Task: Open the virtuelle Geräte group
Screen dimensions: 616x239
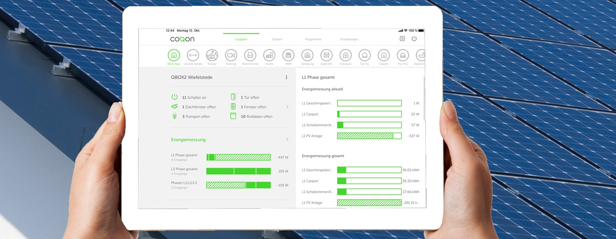Action: tap(193, 55)
